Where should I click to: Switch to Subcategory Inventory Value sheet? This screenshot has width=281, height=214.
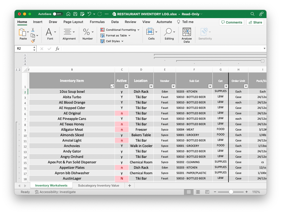tap(99, 186)
